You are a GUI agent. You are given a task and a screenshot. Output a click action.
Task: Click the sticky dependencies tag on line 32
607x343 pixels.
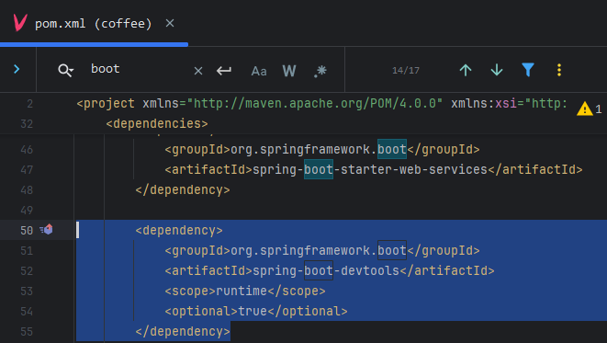157,123
